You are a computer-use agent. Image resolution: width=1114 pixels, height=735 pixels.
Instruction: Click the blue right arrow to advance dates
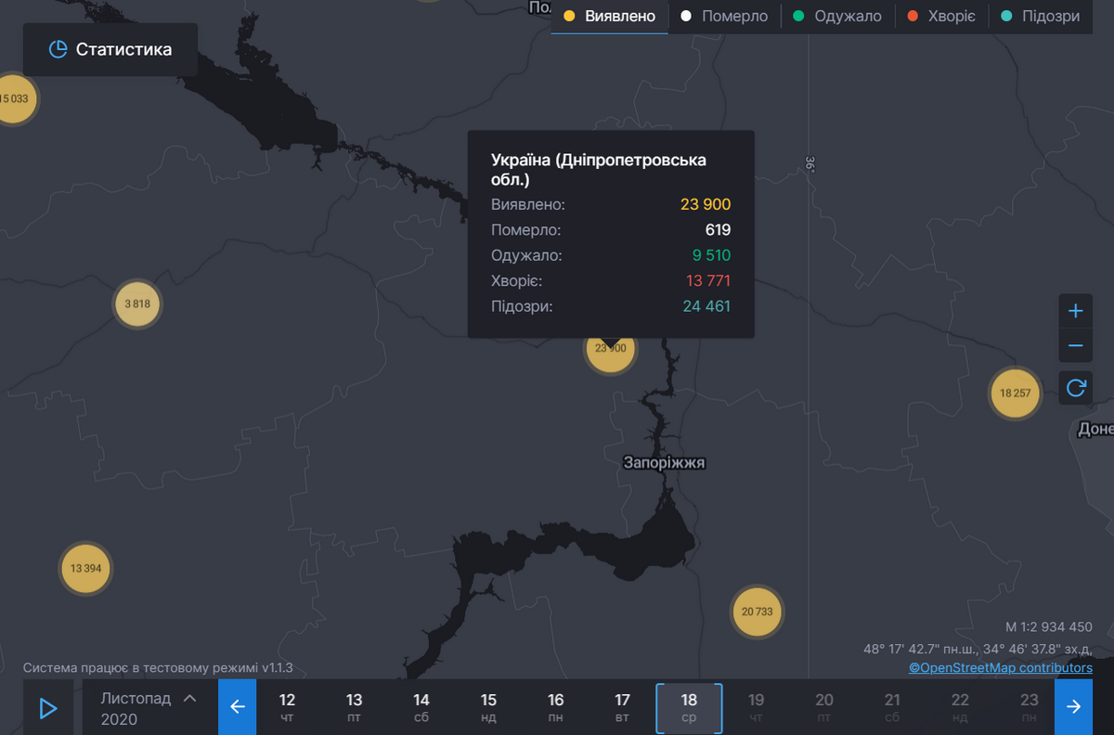tap(1073, 707)
